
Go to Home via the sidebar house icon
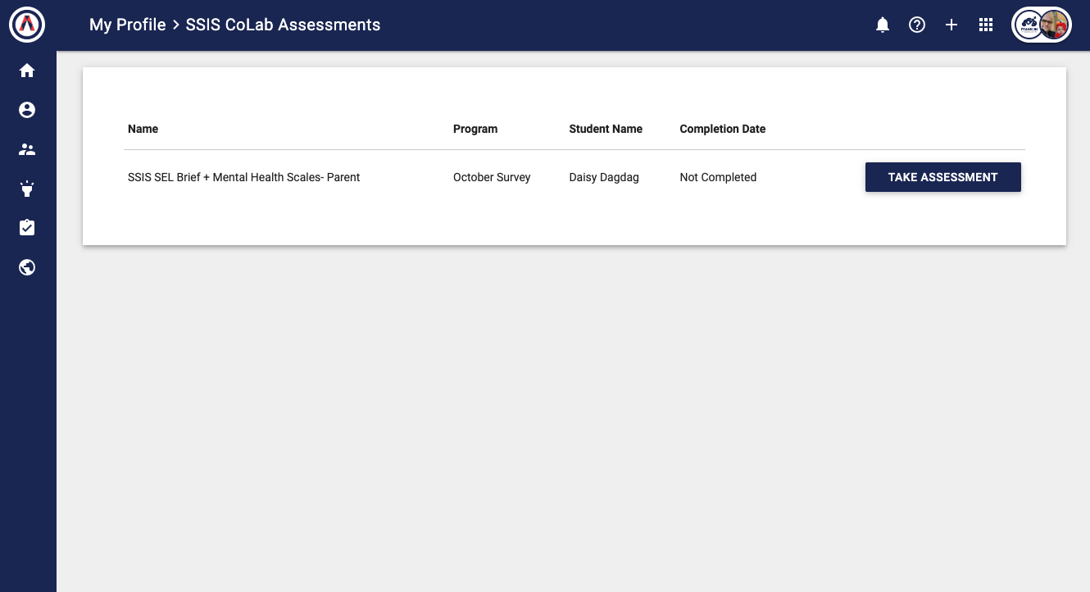point(27,71)
